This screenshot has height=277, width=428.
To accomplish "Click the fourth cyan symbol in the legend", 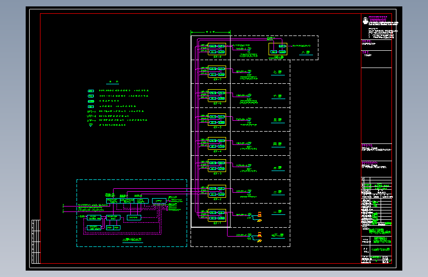I will (x=91, y=106).
